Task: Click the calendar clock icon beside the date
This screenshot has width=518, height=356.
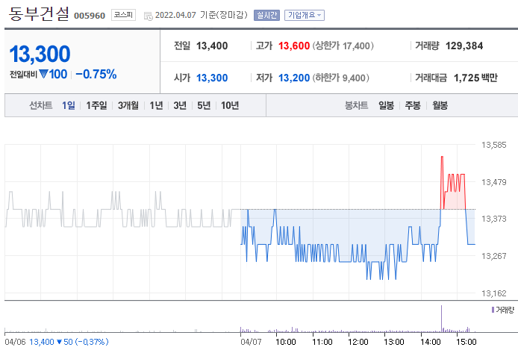Action: click(149, 16)
